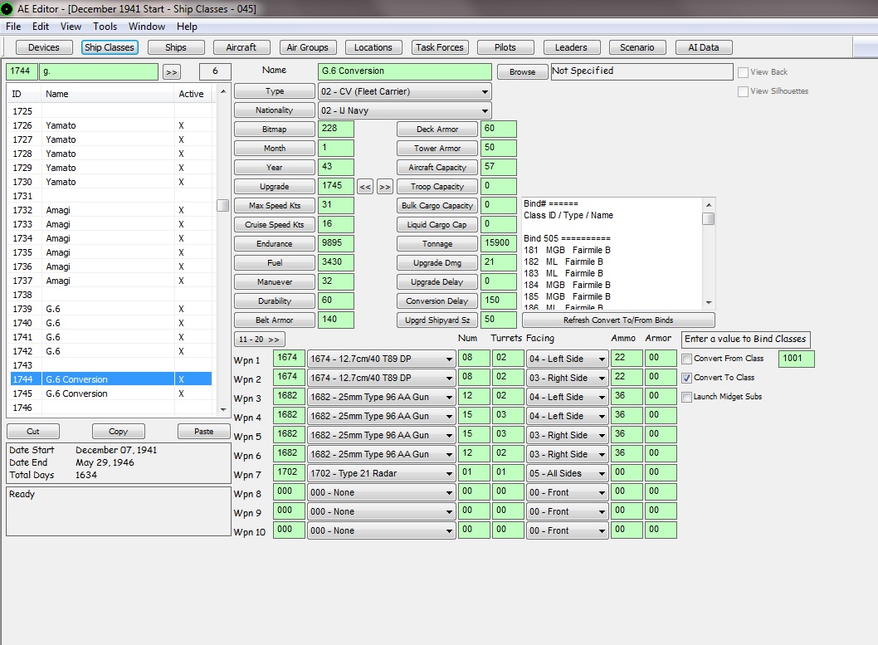Viewport: 878px width, 645px height.
Task: Click the Aircraft Capacity value 57
Action: pos(499,167)
